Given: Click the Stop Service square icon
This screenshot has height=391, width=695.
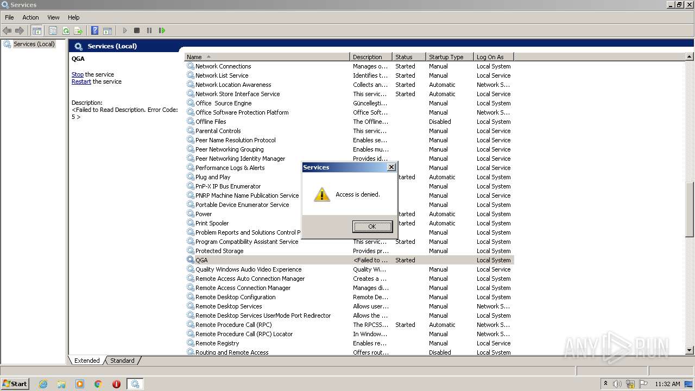Looking at the screenshot, I should click(137, 31).
